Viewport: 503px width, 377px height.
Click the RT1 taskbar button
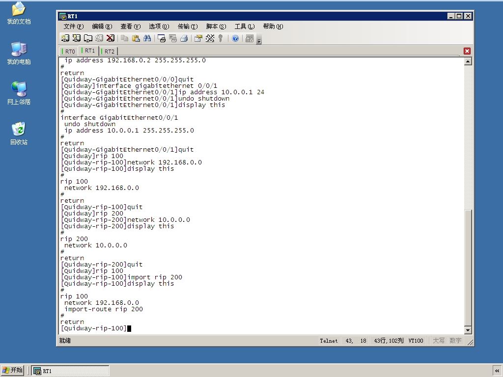click(70, 371)
